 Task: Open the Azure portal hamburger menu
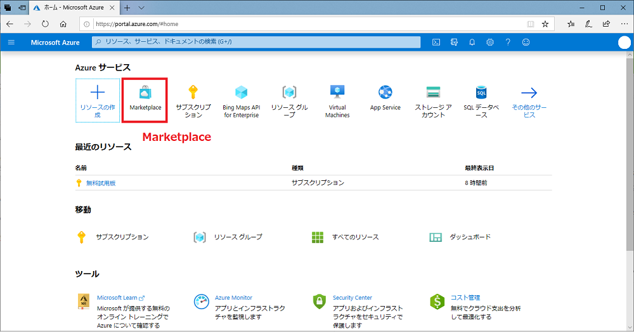(x=11, y=42)
